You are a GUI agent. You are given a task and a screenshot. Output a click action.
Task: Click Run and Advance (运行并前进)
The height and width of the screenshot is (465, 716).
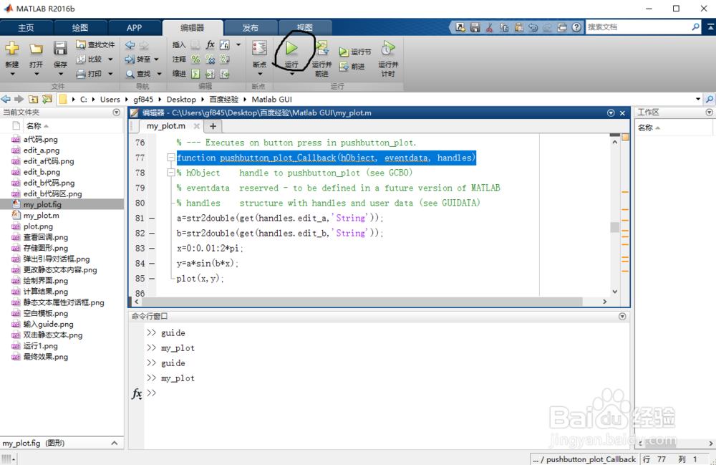pyautogui.click(x=322, y=57)
